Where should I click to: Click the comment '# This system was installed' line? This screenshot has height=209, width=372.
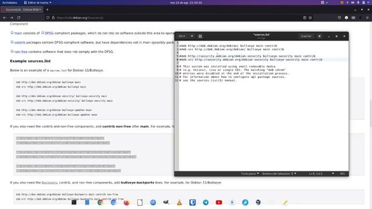pyautogui.click(x=227, y=67)
